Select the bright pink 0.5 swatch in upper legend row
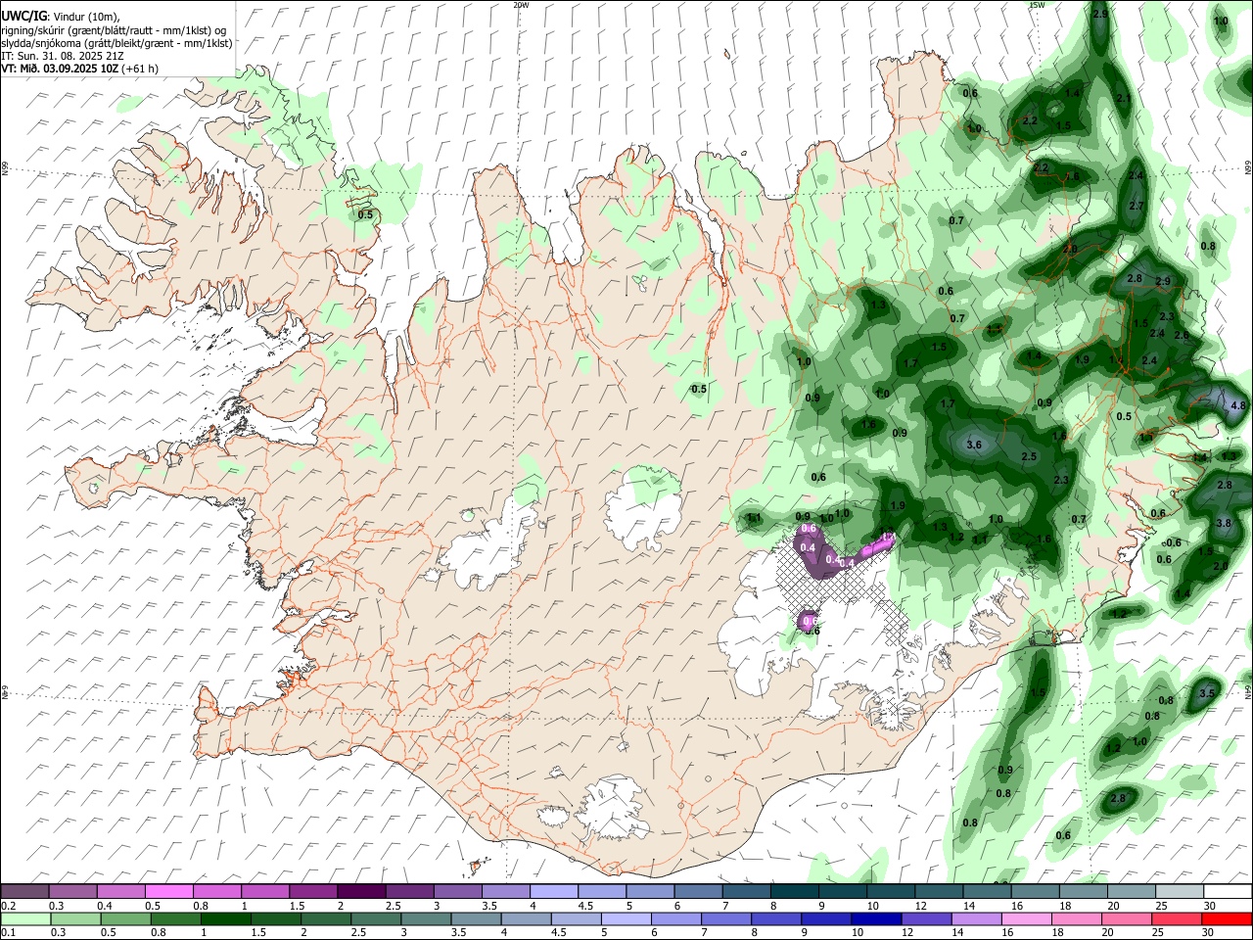The height and width of the screenshot is (940, 1253). click(x=168, y=892)
